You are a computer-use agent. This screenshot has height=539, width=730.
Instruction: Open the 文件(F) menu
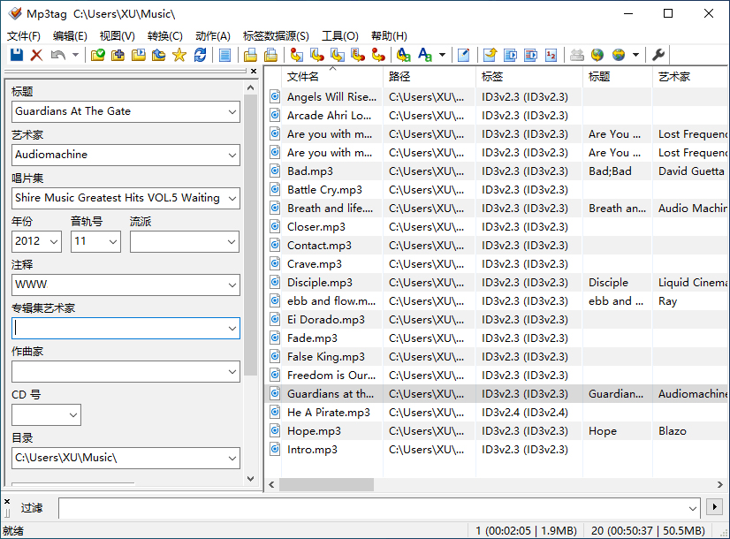pyautogui.click(x=24, y=36)
